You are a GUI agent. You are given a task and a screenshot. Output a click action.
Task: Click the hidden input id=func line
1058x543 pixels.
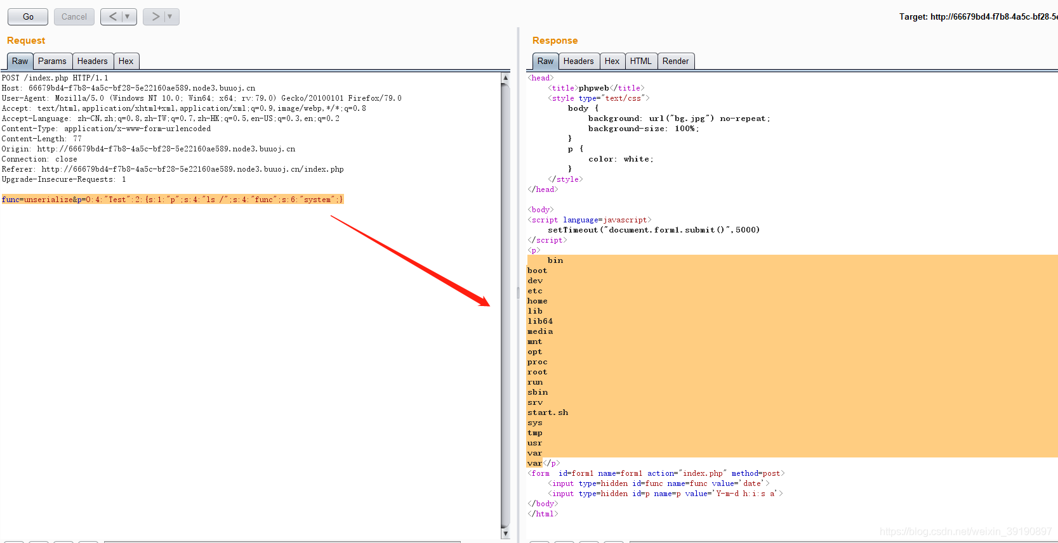coord(659,483)
